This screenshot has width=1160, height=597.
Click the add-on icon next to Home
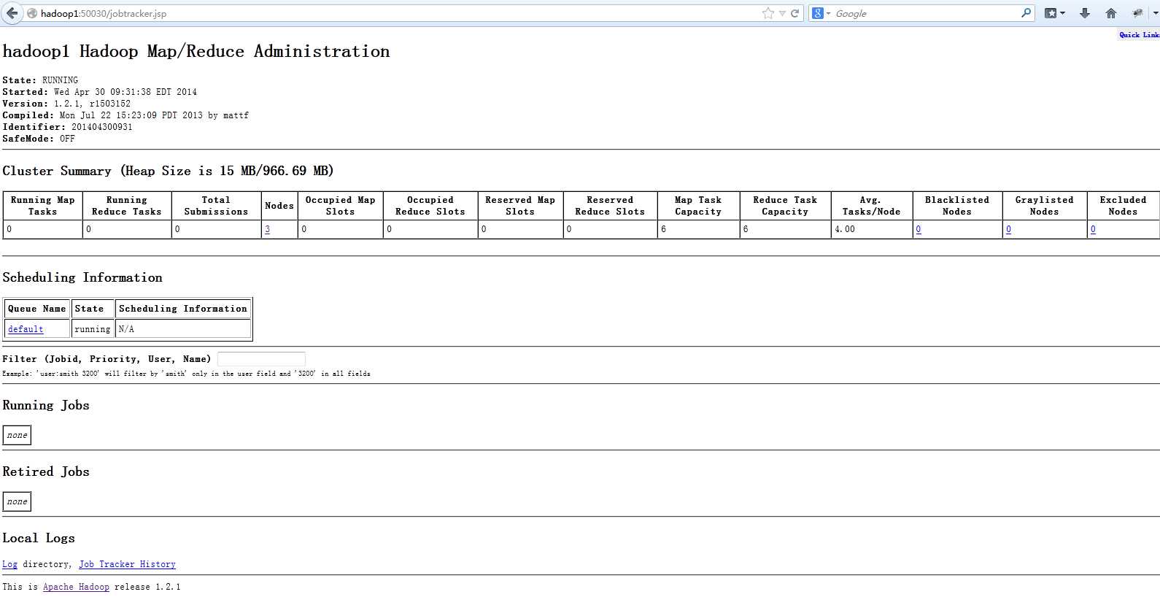click(1138, 13)
